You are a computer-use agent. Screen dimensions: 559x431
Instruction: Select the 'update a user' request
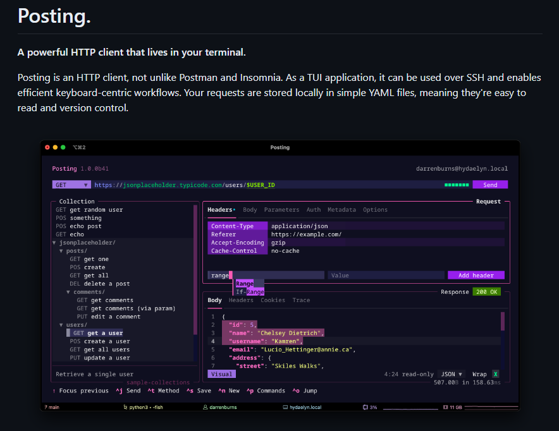[x=100, y=358]
